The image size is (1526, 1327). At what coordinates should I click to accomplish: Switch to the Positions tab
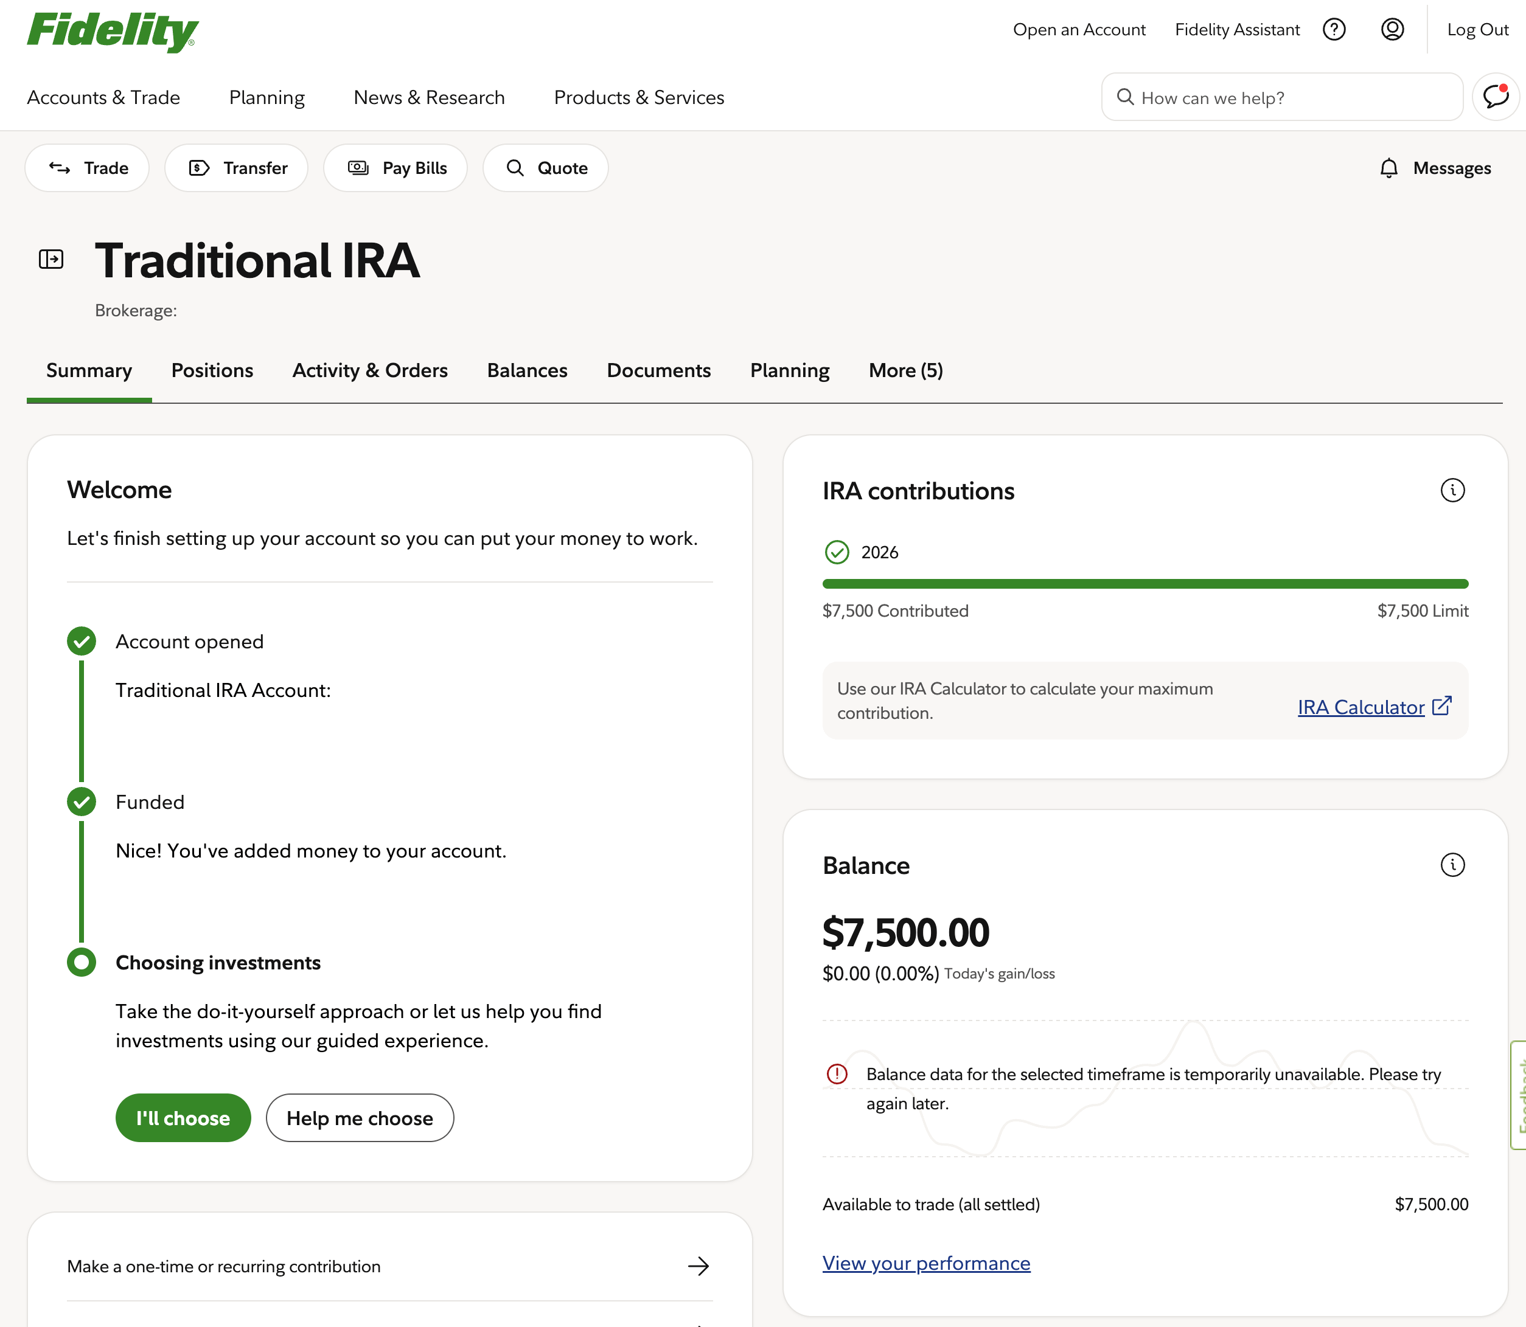(212, 370)
